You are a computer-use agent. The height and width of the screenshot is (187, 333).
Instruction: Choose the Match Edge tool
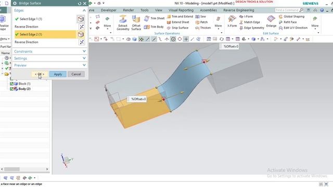[250, 22]
